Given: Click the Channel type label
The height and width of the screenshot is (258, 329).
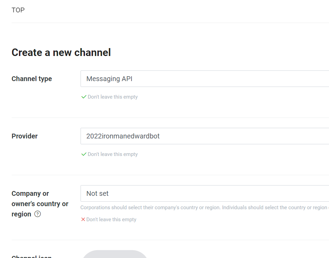Looking at the screenshot, I should click(32, 79).
